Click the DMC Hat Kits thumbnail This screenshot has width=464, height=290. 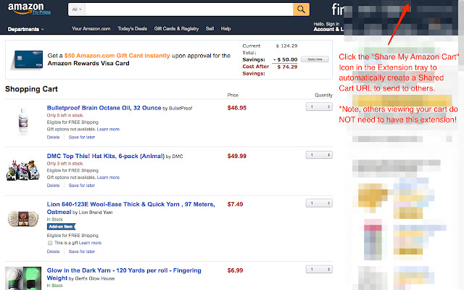(x=22, y=170)
